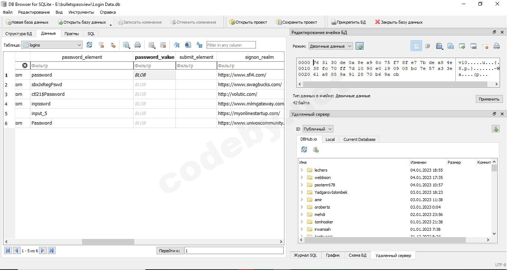The image size is (507, 270).
Task: Click the find and replace icon
Action: (200, 45)
